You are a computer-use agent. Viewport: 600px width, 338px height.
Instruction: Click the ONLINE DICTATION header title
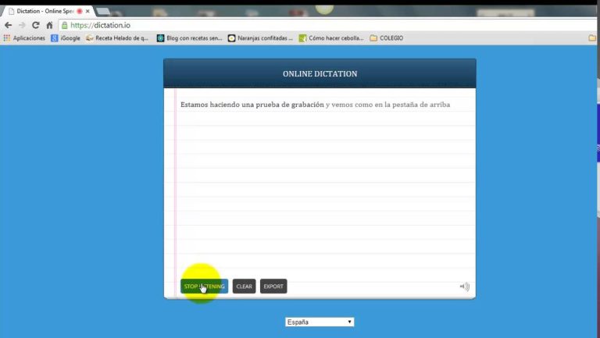(320, 74)
